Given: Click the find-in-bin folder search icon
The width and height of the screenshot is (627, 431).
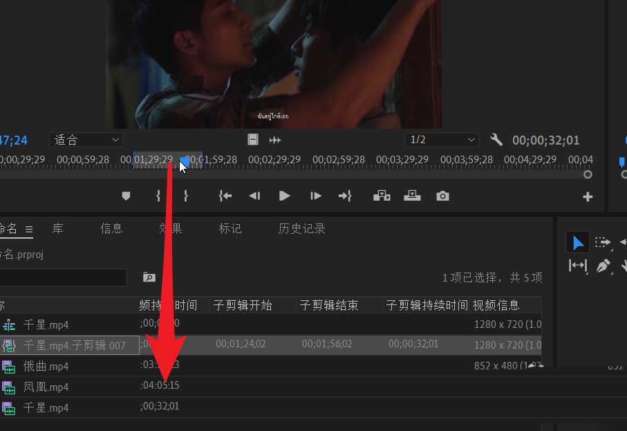Looking at the screenshot, I should tap(149, 277).
